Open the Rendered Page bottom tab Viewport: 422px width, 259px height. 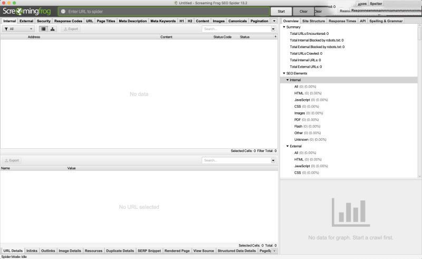click(177, 251)
